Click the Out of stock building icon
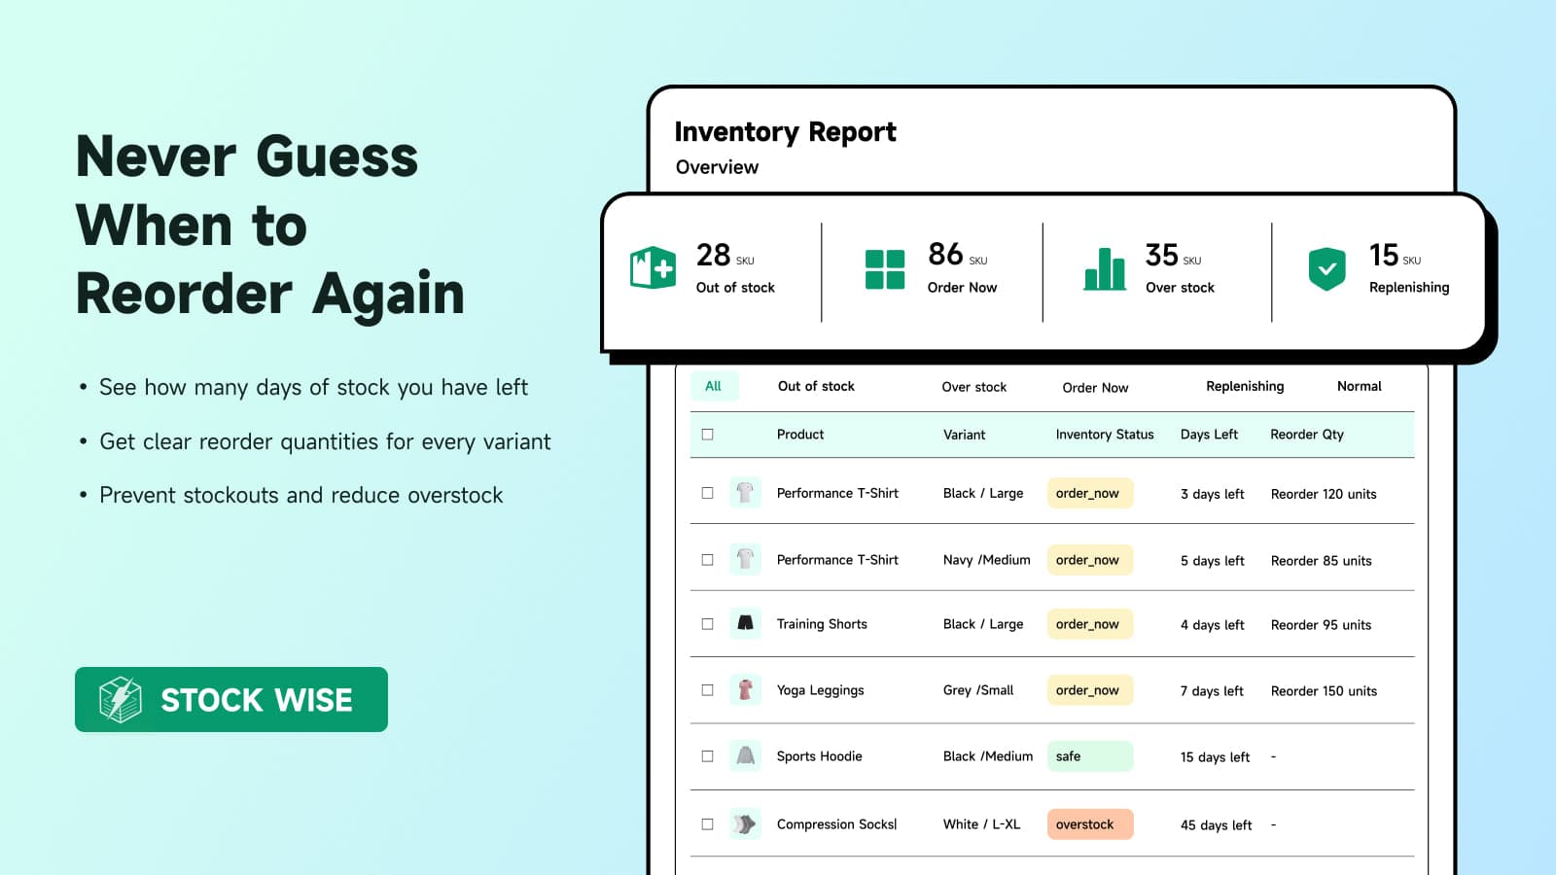 (x=653, y=267)
